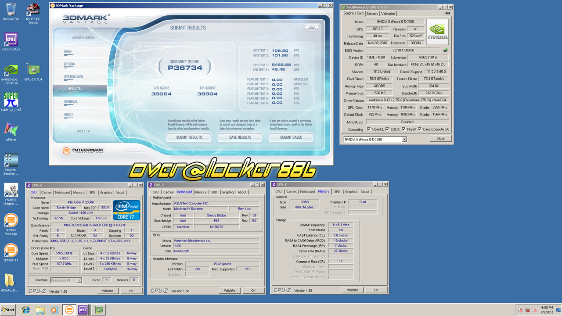Click the Maximus IV Extreme model field
This screenshot has height=316, width=562.
pyautogui.click(x=201, y=209)
